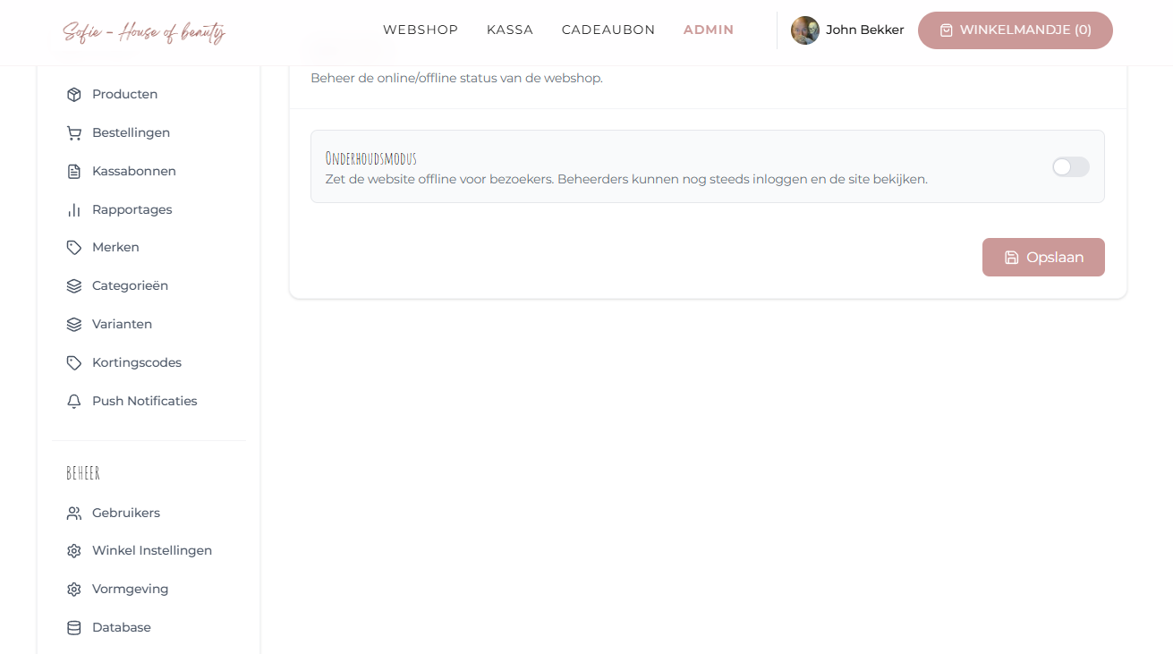Click the Gebruikers people icon
The height and width of the screenshot is (654, 1173).
pyautogui.click(x=74, y=513)
